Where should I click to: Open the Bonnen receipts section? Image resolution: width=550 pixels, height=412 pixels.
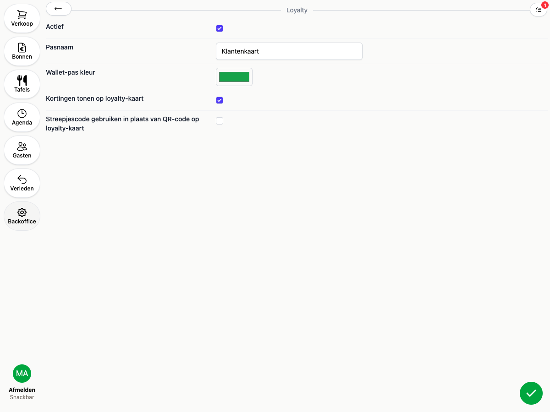coord(22,51)
